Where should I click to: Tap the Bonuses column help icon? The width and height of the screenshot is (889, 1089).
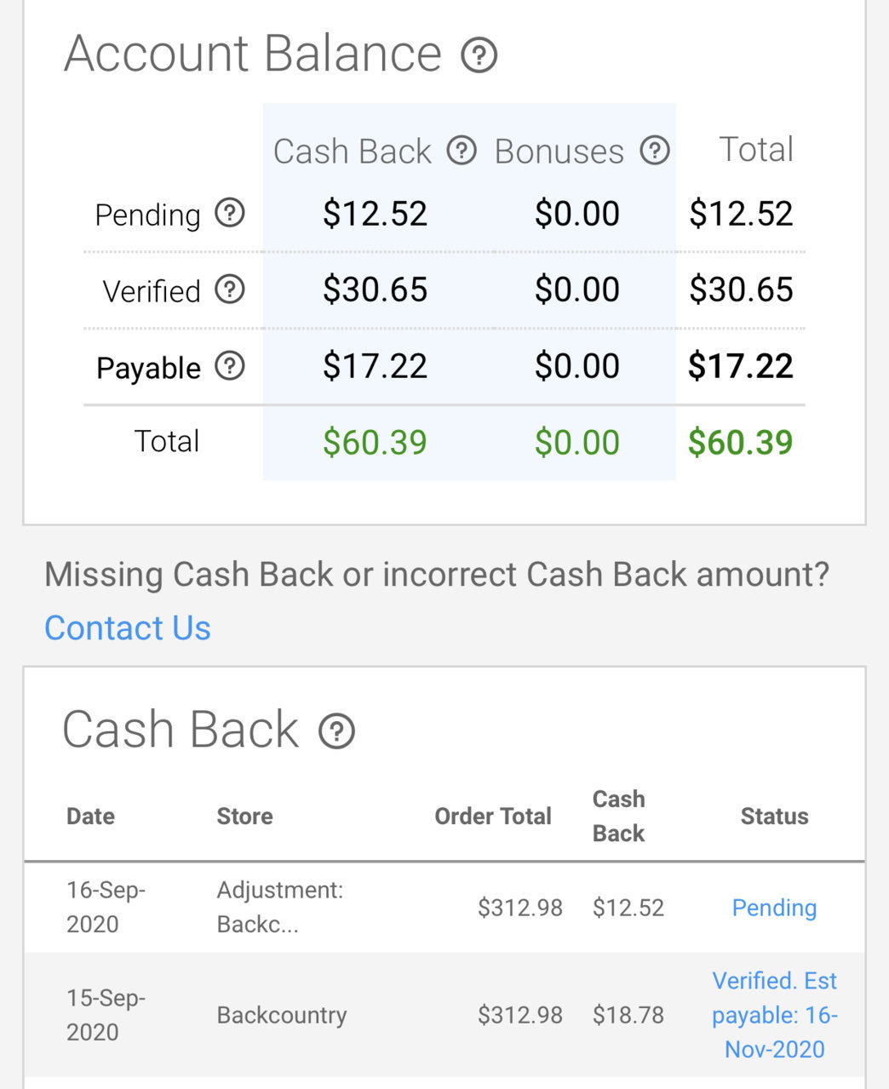pyautogui.click(x=654, y=151)
